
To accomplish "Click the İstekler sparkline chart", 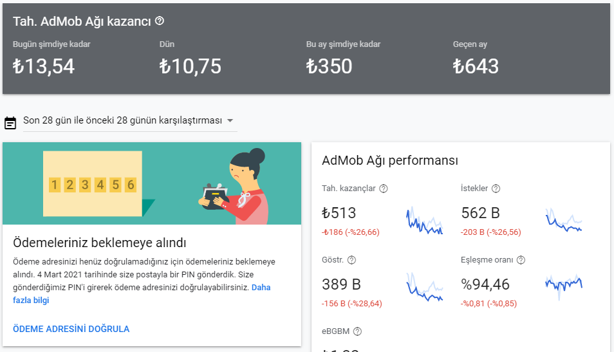I will click(x=564, y=220).
